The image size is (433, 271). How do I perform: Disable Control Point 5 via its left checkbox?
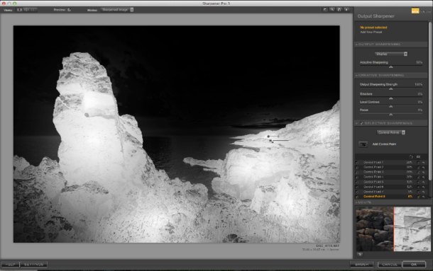(x=357, y=182)
